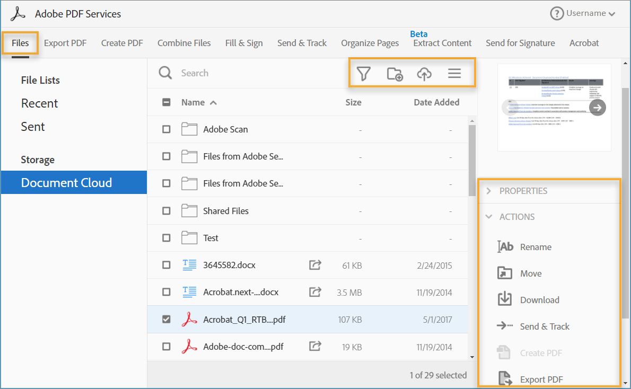This screenshot has height=389, width=631.
Task: Select Document Cloud storage
Action: coord(74,182)
